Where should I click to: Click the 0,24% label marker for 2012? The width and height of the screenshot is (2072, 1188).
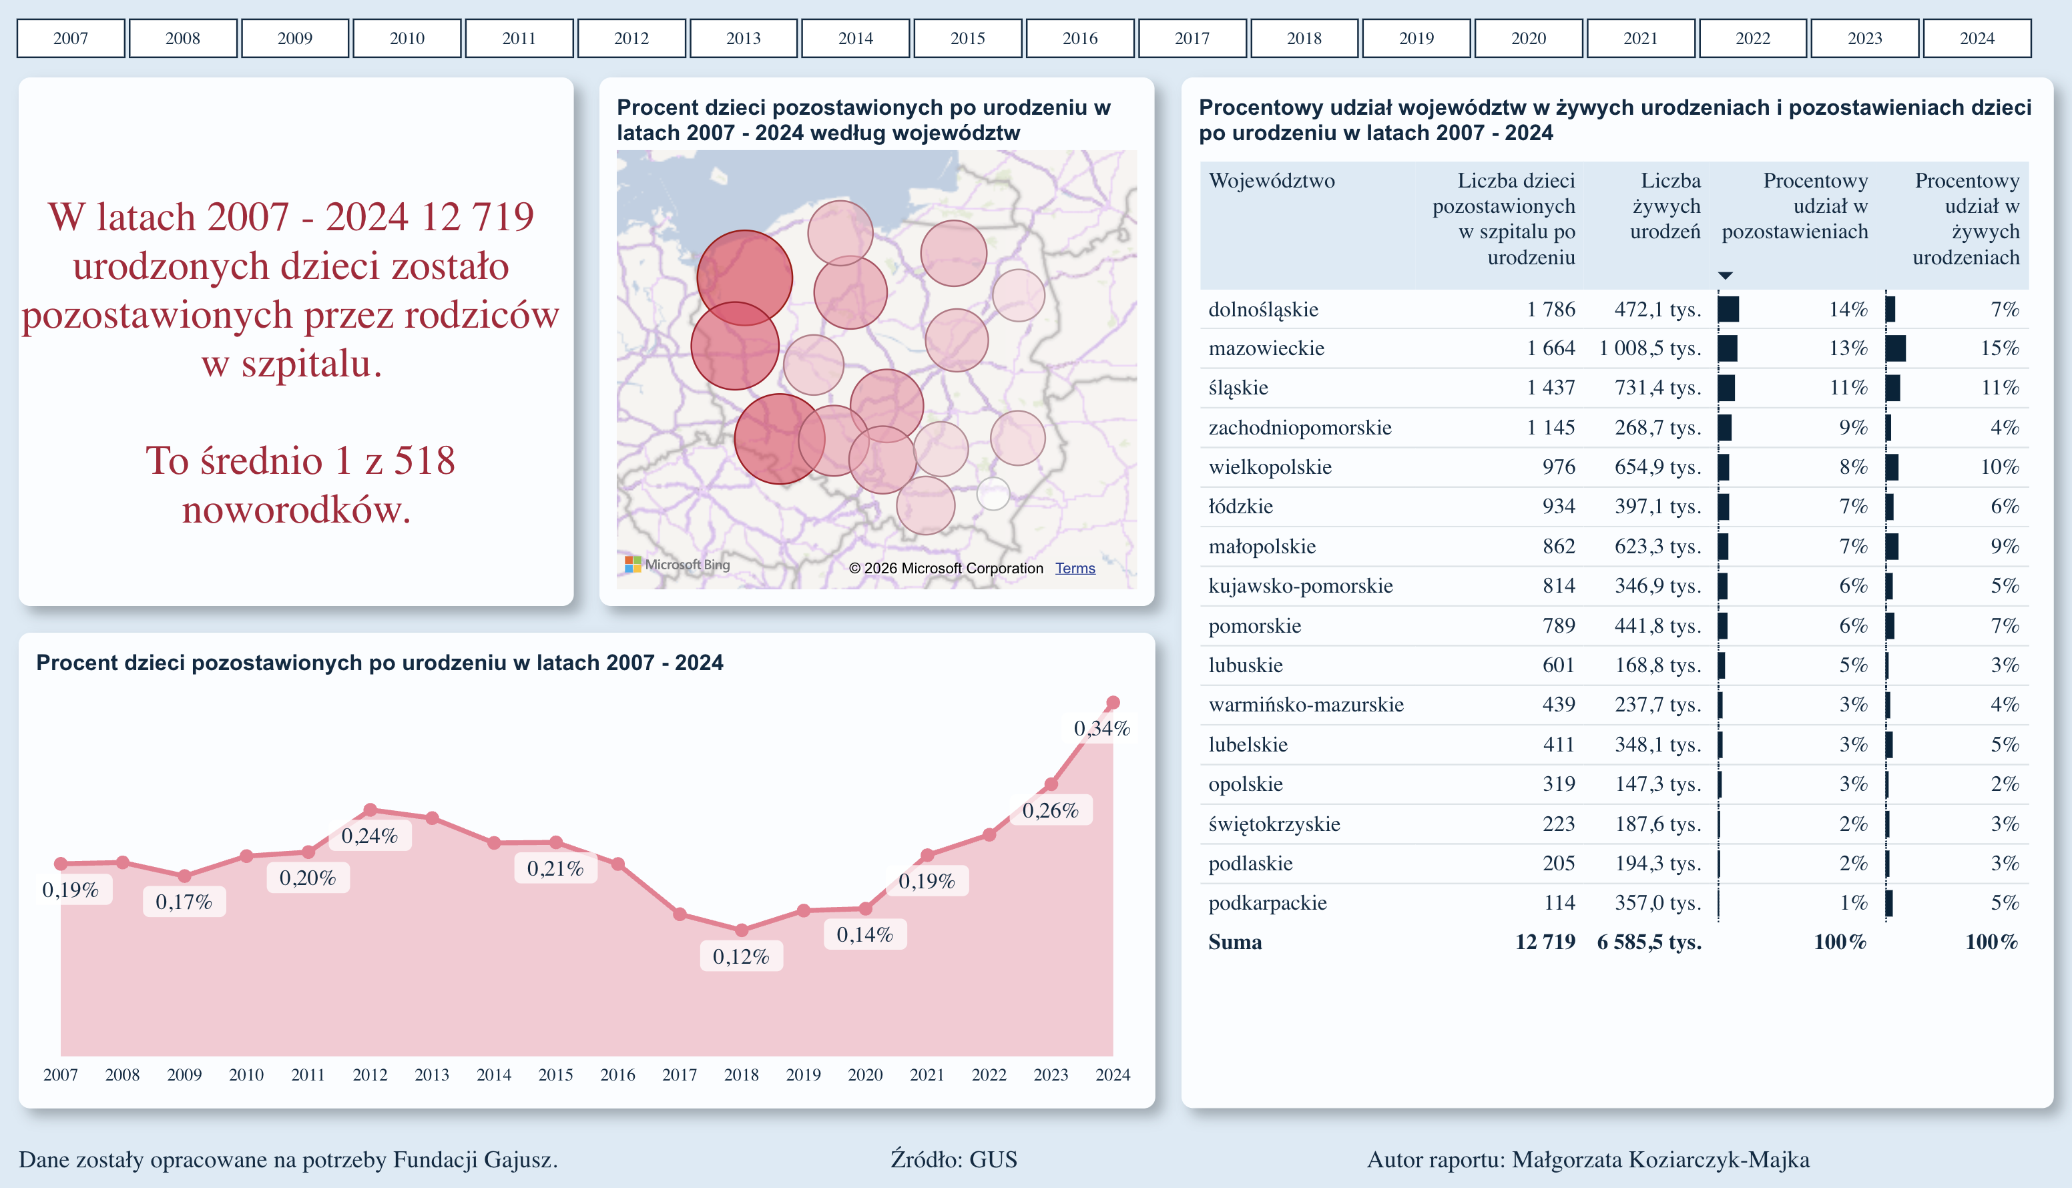[370, 810]
